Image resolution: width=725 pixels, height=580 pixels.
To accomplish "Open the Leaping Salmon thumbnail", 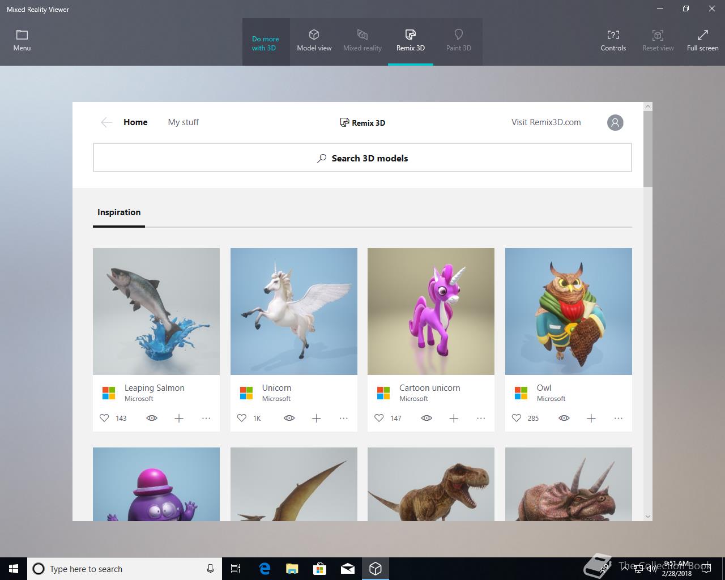I will [x=156, y=312].
